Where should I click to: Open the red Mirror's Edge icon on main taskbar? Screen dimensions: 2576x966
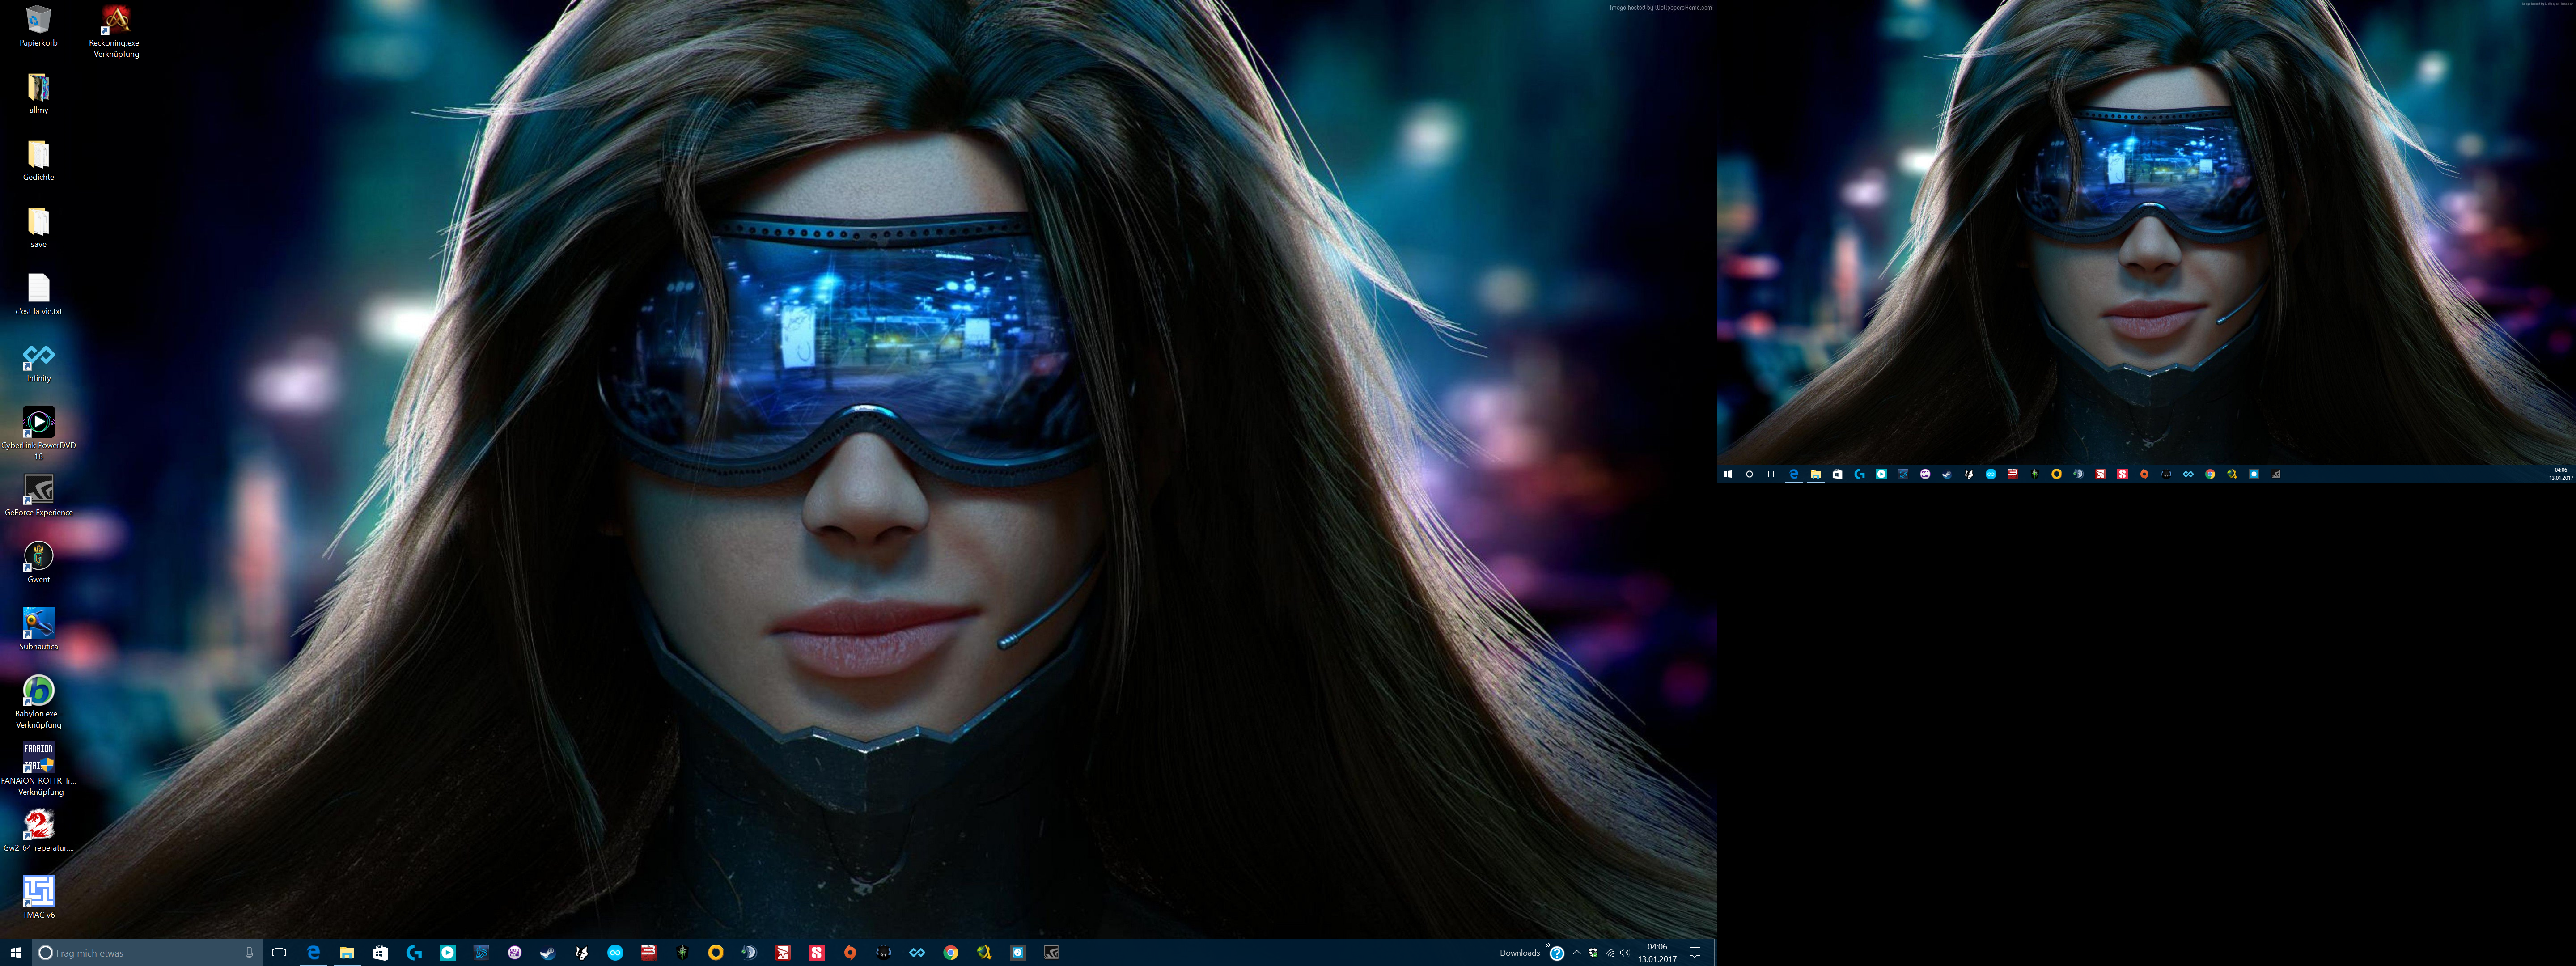pos(783,953)
